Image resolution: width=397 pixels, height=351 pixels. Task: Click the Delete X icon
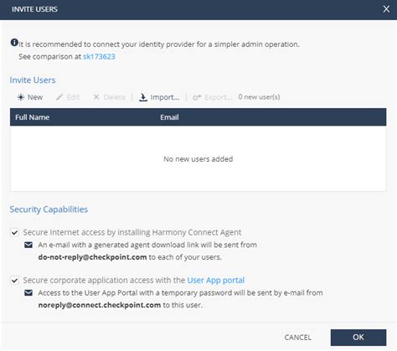pyautogui.click(x=96, y=97)
